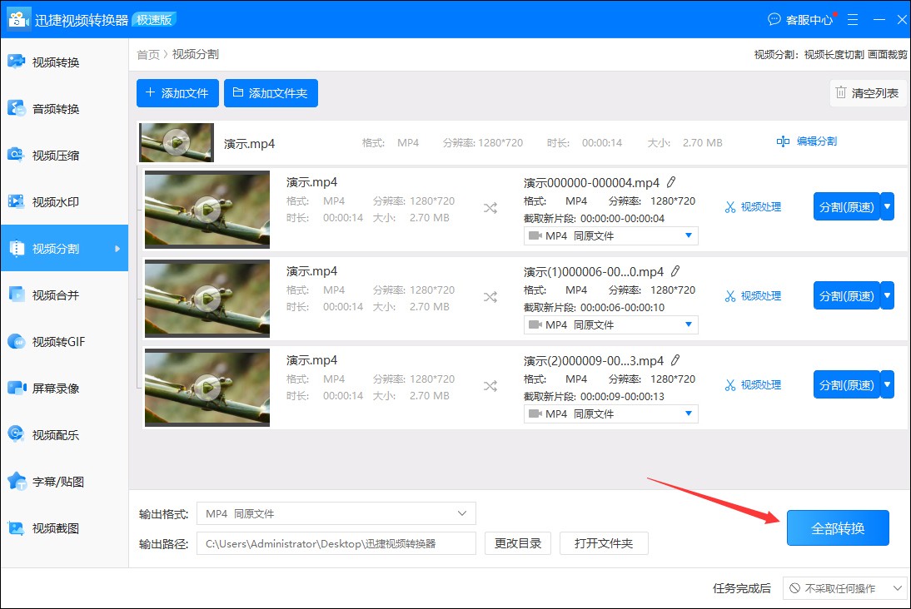Click the 输出路径 output path field
The image size is (911, 609).
[x=336, y=542]
